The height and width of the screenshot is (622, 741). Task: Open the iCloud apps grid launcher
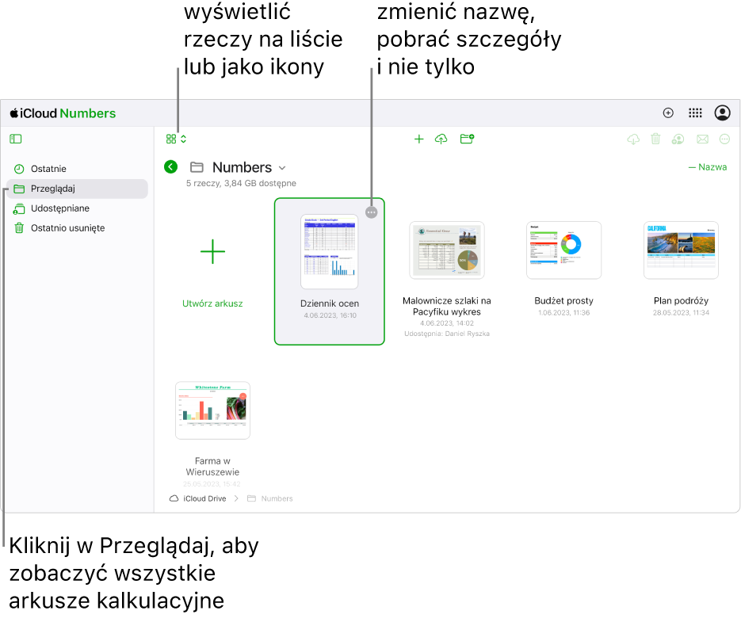pos(695,113)
